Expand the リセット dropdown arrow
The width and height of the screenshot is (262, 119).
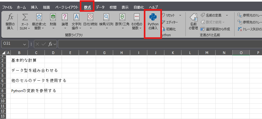tap(180, 15)
